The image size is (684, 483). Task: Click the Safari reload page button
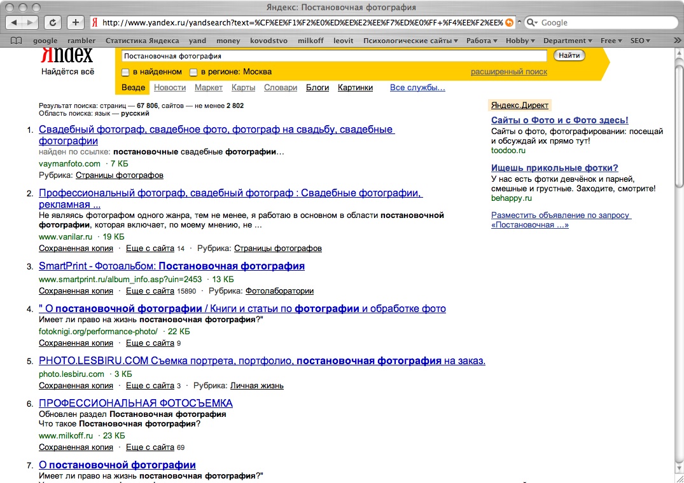click(x=54, y=22)
